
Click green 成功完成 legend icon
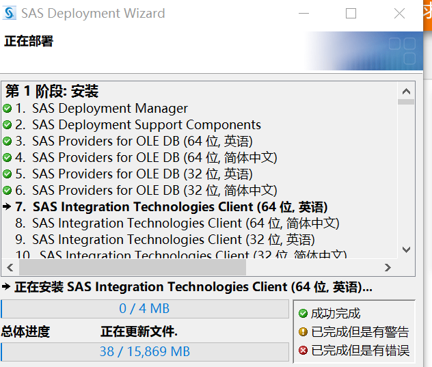pos(303,314)
